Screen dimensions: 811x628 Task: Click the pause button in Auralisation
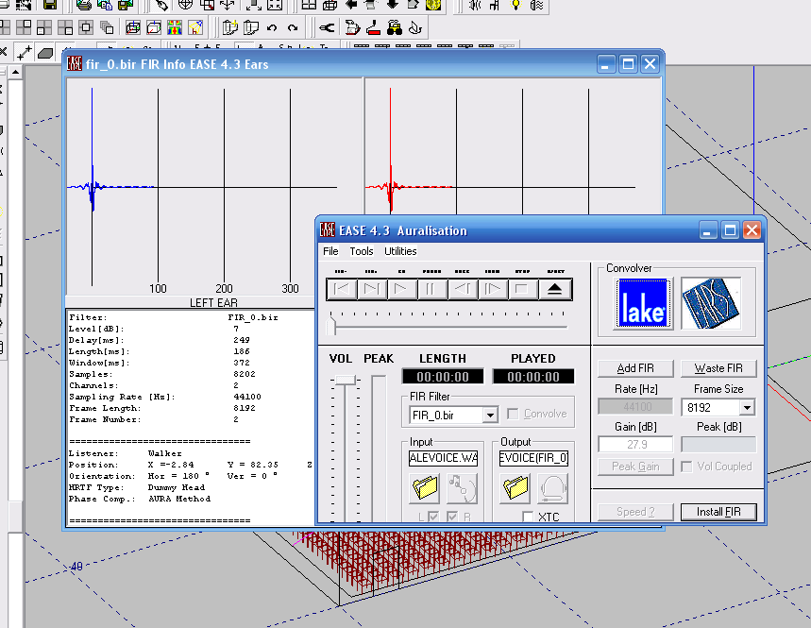(431, 289)
